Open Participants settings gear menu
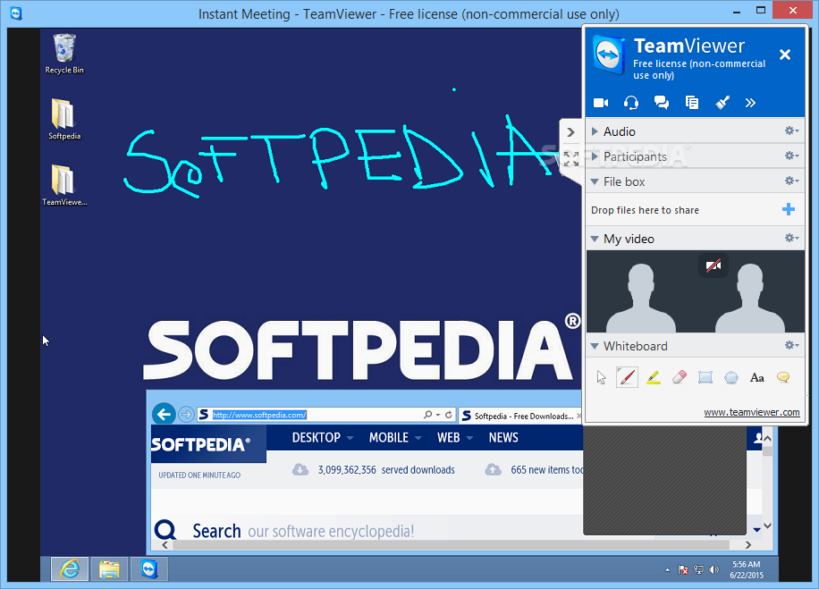 [x=791, y=156]
